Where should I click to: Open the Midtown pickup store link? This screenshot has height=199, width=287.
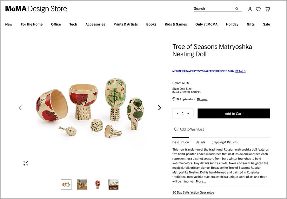click(x=202, y=99)
